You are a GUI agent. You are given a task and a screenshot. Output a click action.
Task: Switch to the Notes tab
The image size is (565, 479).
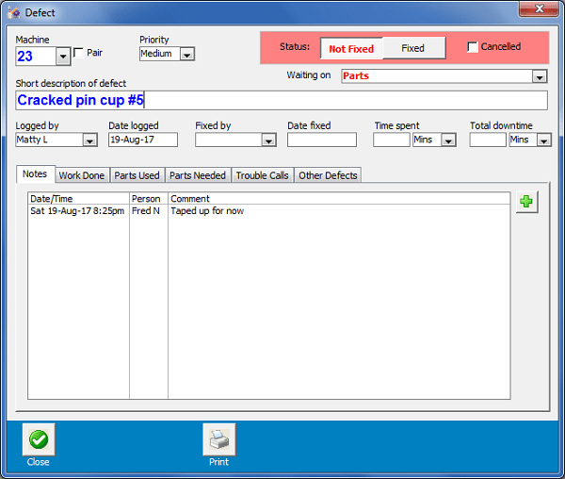36,174
